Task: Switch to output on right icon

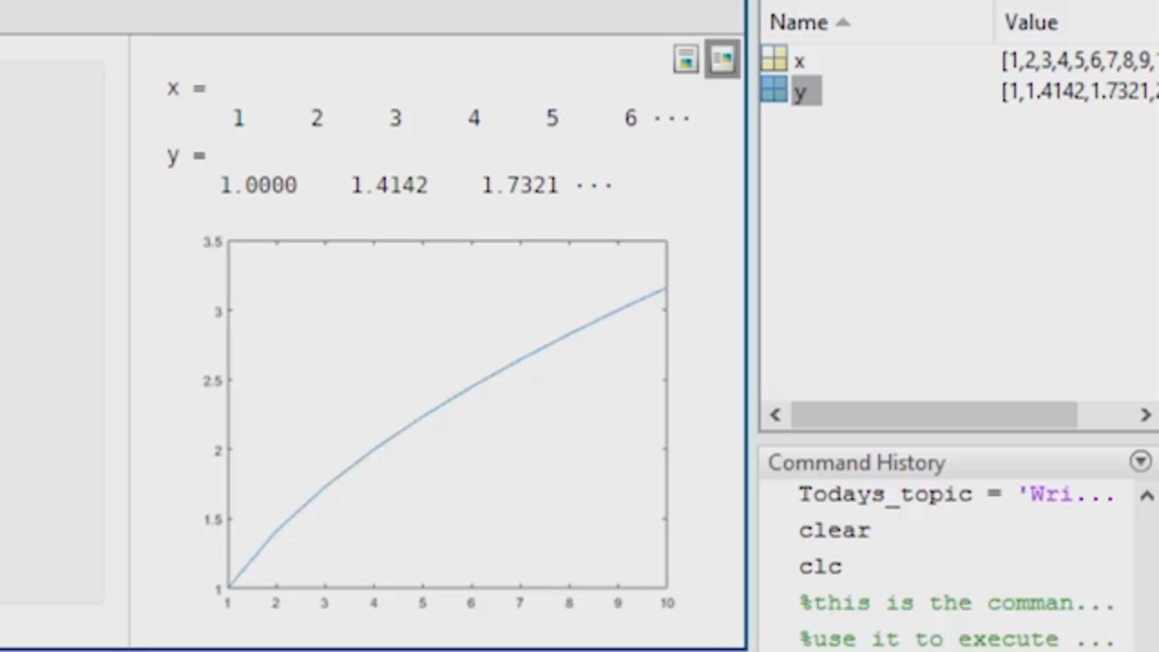Action: point(686,60)
